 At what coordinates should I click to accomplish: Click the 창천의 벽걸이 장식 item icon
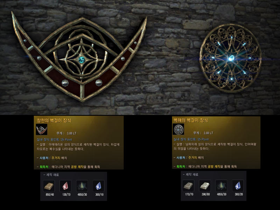tap(42, 129)
